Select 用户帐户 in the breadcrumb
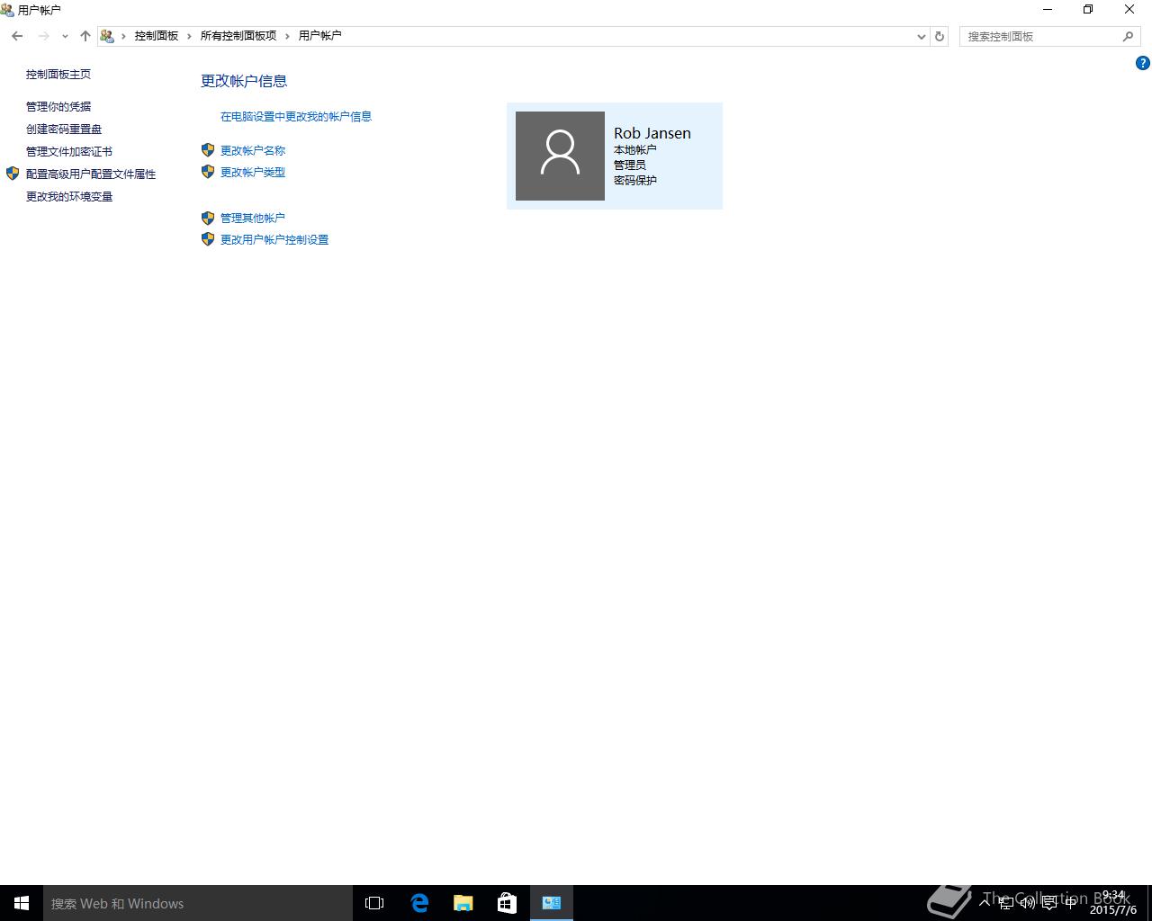 [320, 36]
